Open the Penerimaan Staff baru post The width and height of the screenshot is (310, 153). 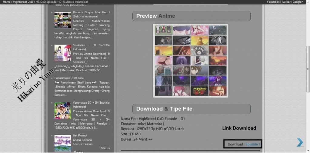(69, 78)
